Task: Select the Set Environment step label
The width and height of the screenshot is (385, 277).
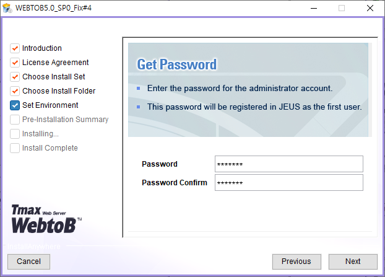Action: click(50, 105)
